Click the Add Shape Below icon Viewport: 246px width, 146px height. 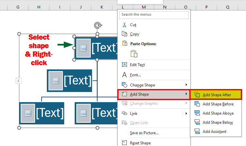click(197, 122)
